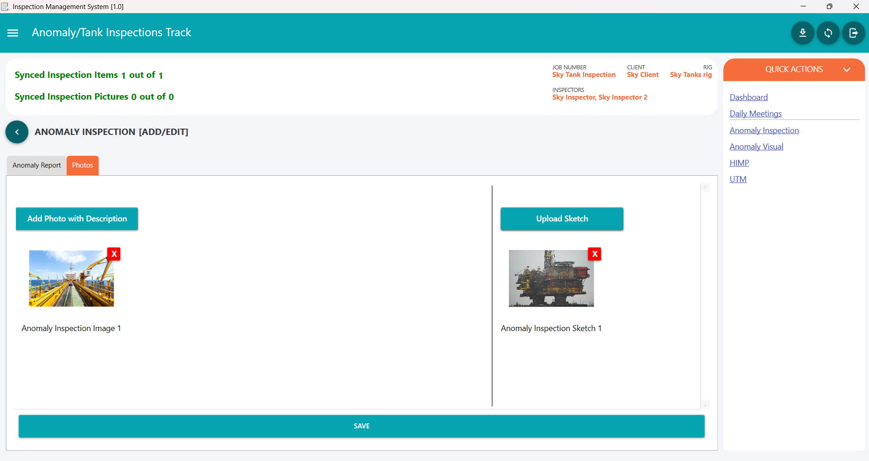Minimize the Inspection Management System window

(x=803, y=6)
